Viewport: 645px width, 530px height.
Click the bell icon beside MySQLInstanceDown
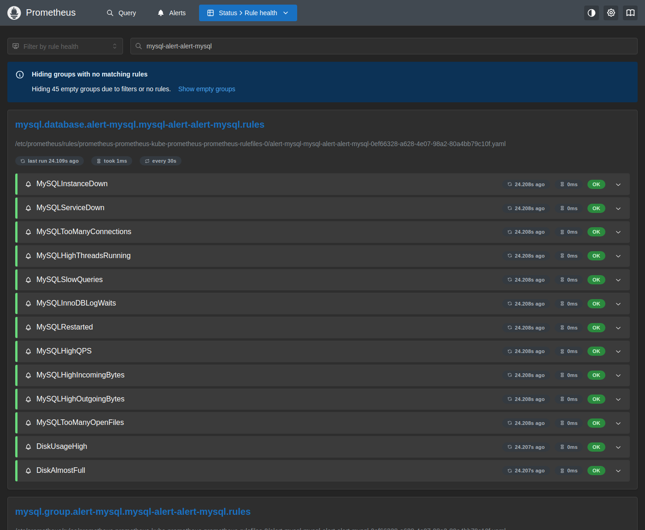pyautogui.click(x=28, y=184)
